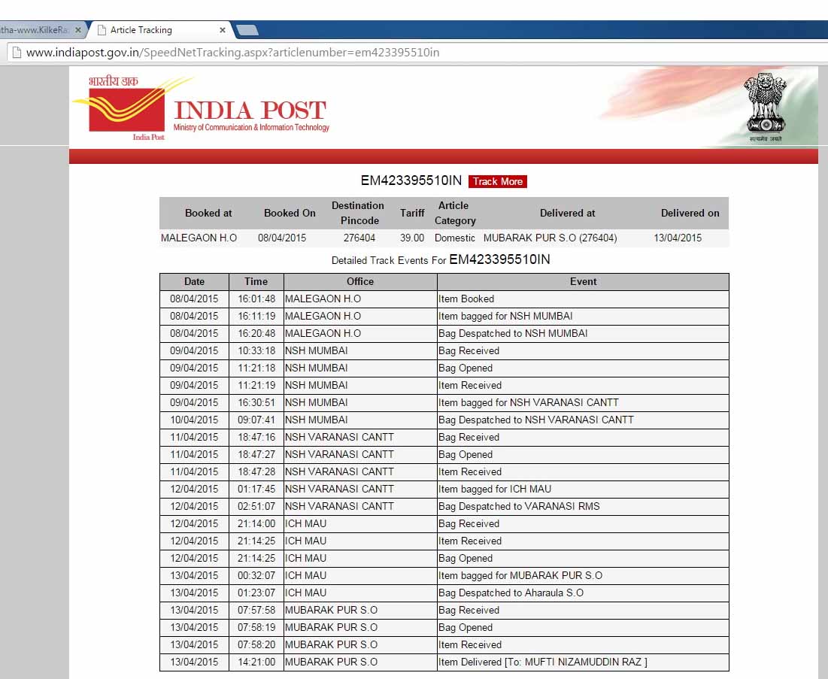
Task: Click the time cell 18:47:27
Action: coord(256,455)
